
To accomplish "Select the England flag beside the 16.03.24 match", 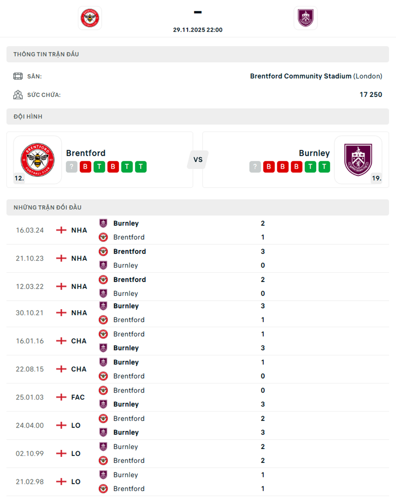I will pos(61,230).
